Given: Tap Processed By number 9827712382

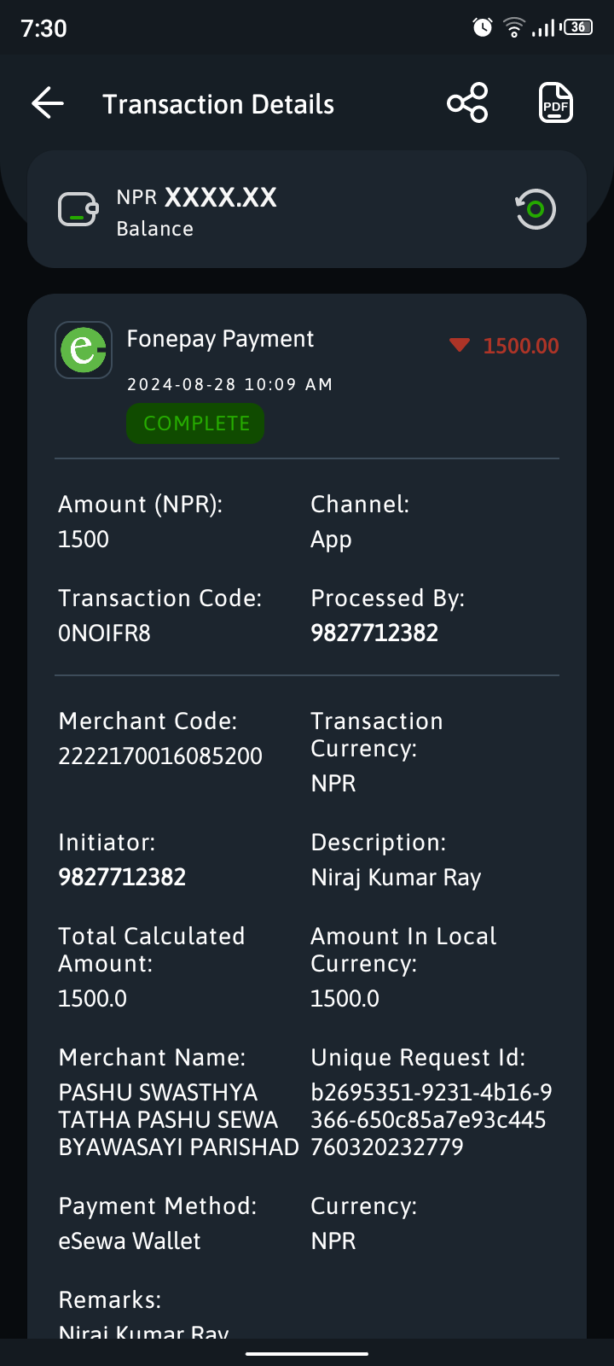Looking at the screenshot, I should 374,633.
